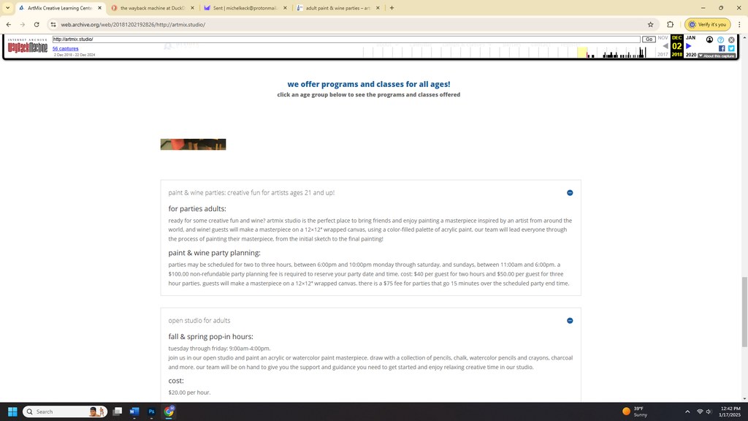Close the Wayback Machine toolbar
Image resolution: width=748 pixels, height=421 pixels.
pos(731,39)
